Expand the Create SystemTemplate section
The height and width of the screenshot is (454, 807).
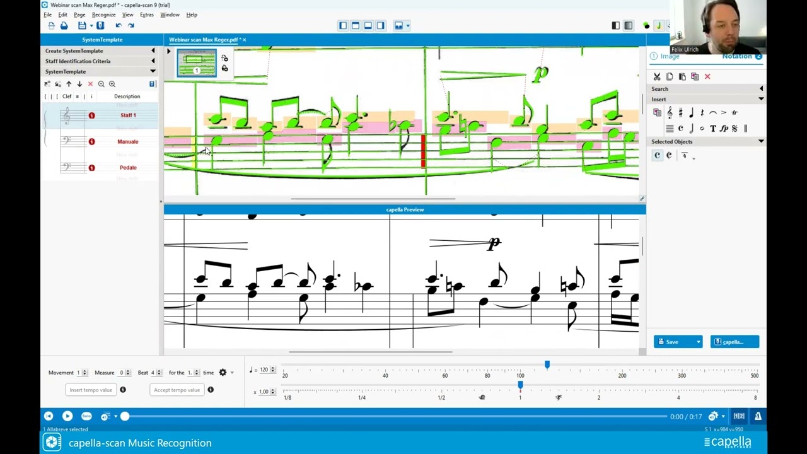(101, 50)
